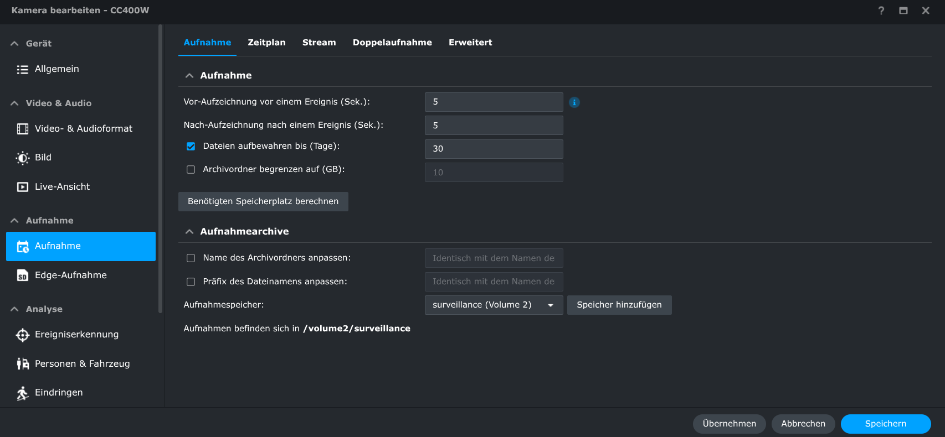Click the Edge-Aufnahme SD card icon
The height and width of the screenshot is (437, 945).
point(22,275)
